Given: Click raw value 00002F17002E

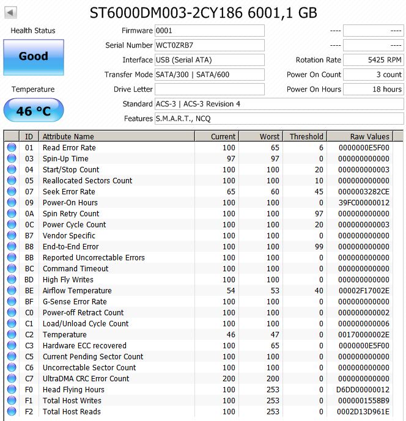Looking at the screenshot, I should coord(364,291).
